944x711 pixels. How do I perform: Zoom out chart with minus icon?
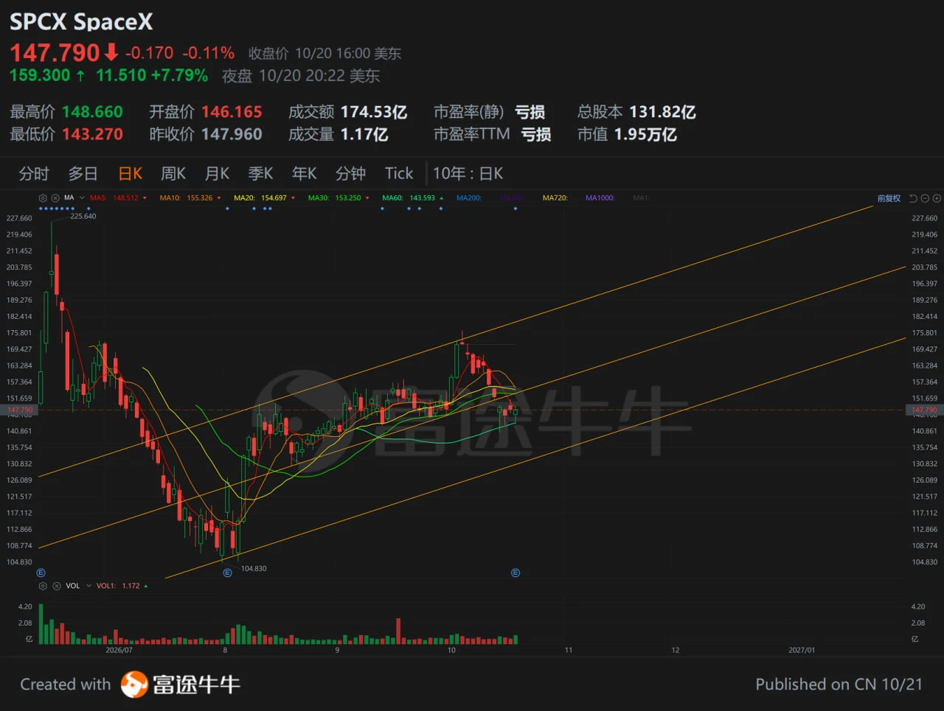tap(925, 198)
